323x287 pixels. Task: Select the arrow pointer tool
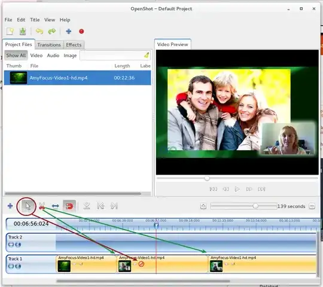coord(28,206)
